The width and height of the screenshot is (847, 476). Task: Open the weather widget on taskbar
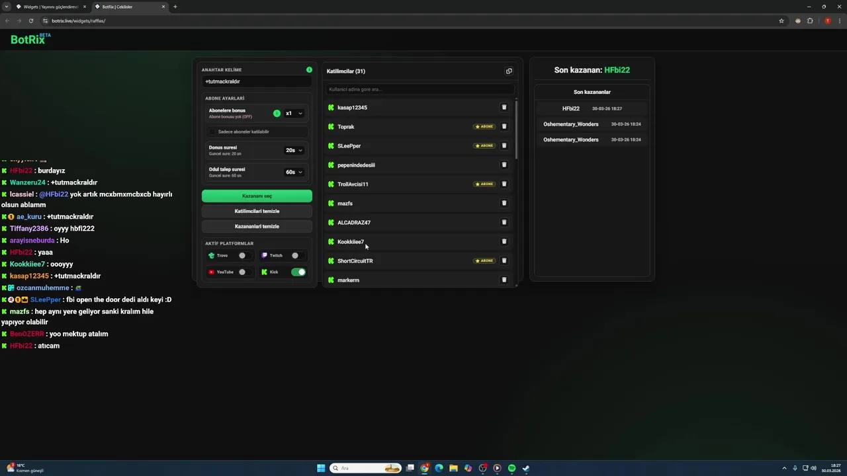[25, 468]
